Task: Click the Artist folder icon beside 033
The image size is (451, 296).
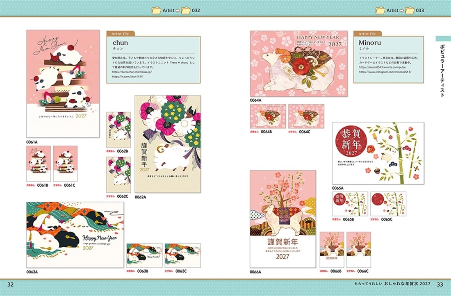Action: point(380,11)
